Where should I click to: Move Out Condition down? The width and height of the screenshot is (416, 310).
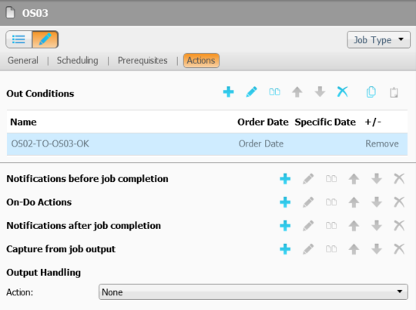320,92
